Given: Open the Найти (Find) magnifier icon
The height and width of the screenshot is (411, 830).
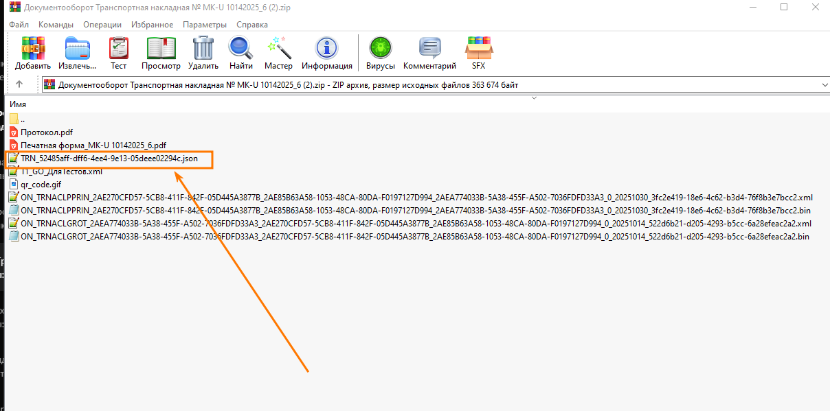Looking at the screenshot, I should (241, 48).
